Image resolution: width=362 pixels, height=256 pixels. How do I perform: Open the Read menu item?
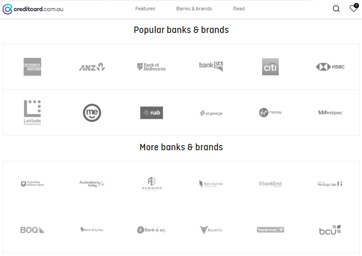click(x=239, y=9)
